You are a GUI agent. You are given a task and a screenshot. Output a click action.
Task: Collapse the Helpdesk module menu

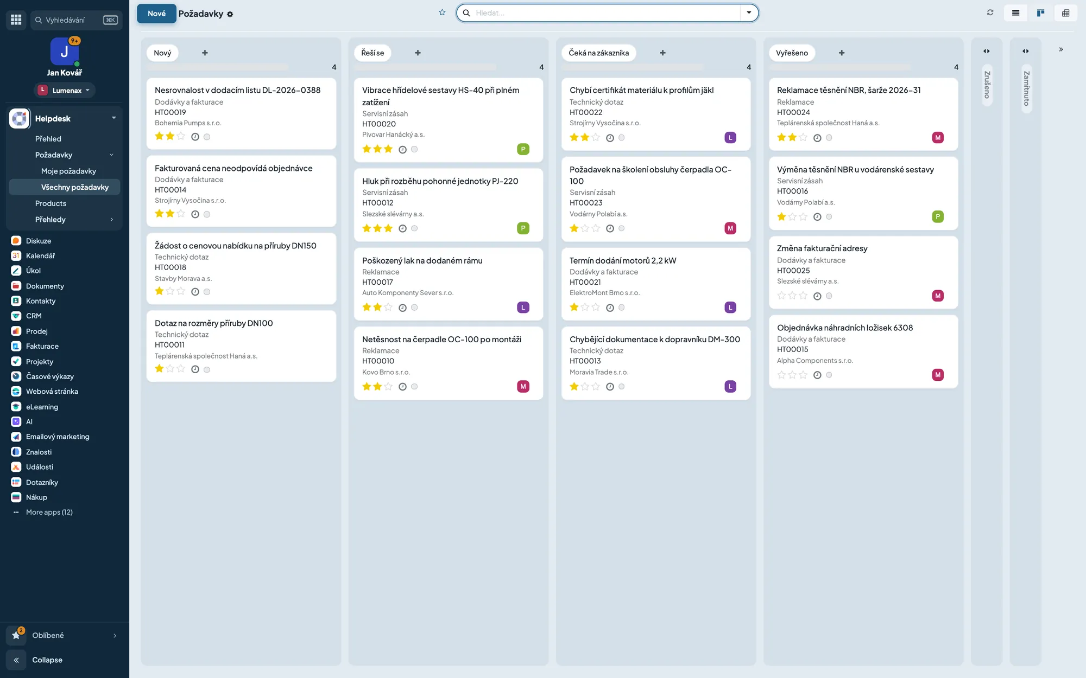click(113, 118)
